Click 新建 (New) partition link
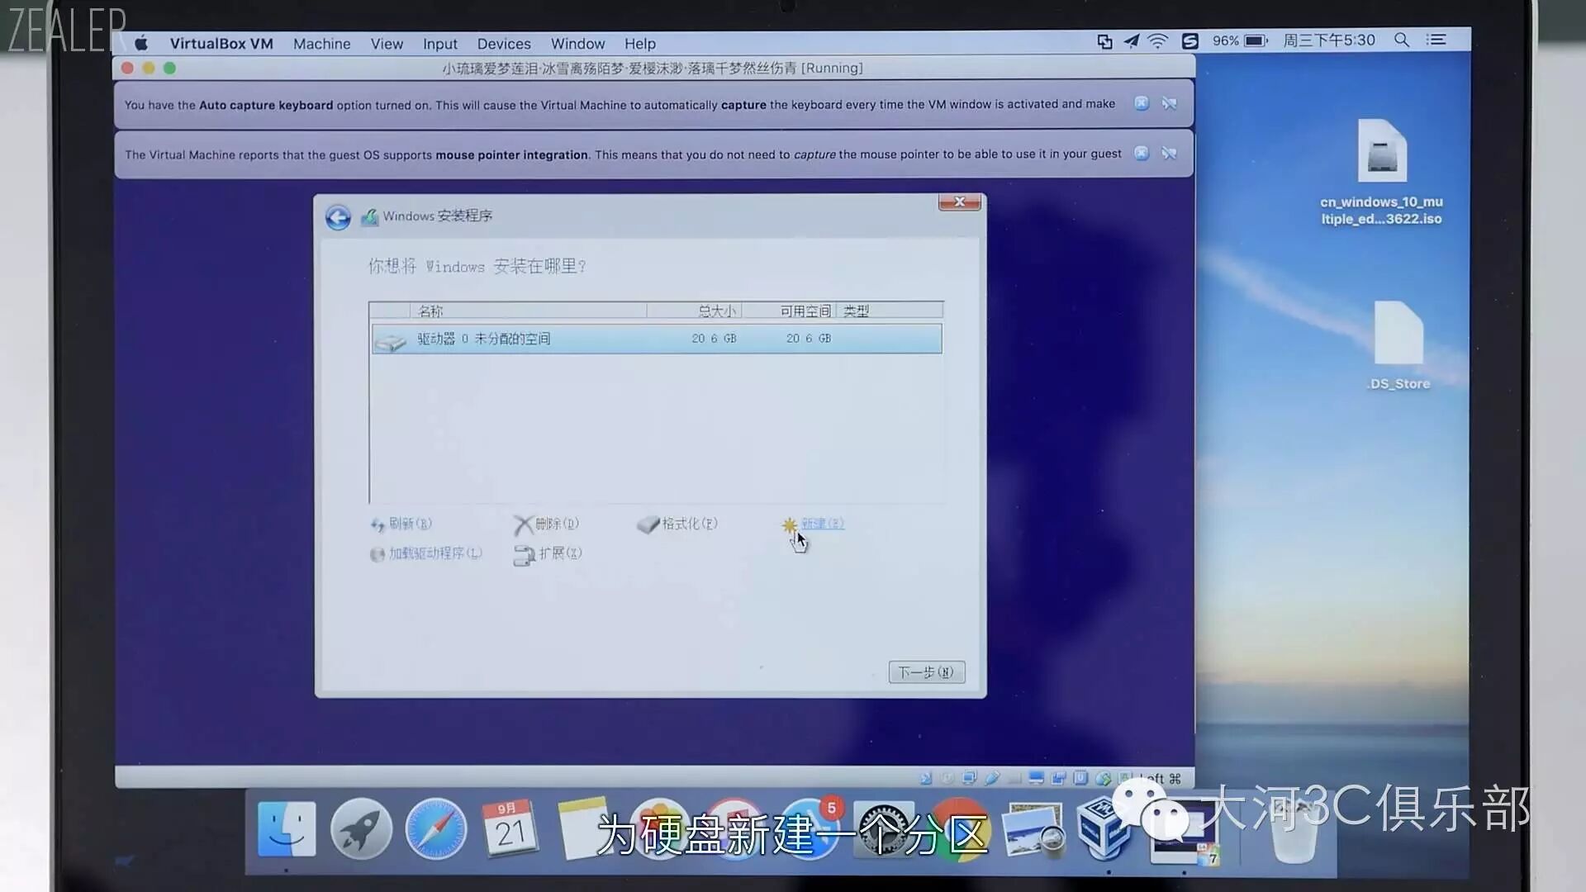 pyautogui.click(x=821, y=524)
